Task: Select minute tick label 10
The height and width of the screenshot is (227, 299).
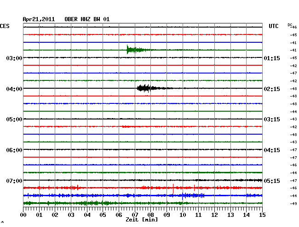Action: [183, 215]
